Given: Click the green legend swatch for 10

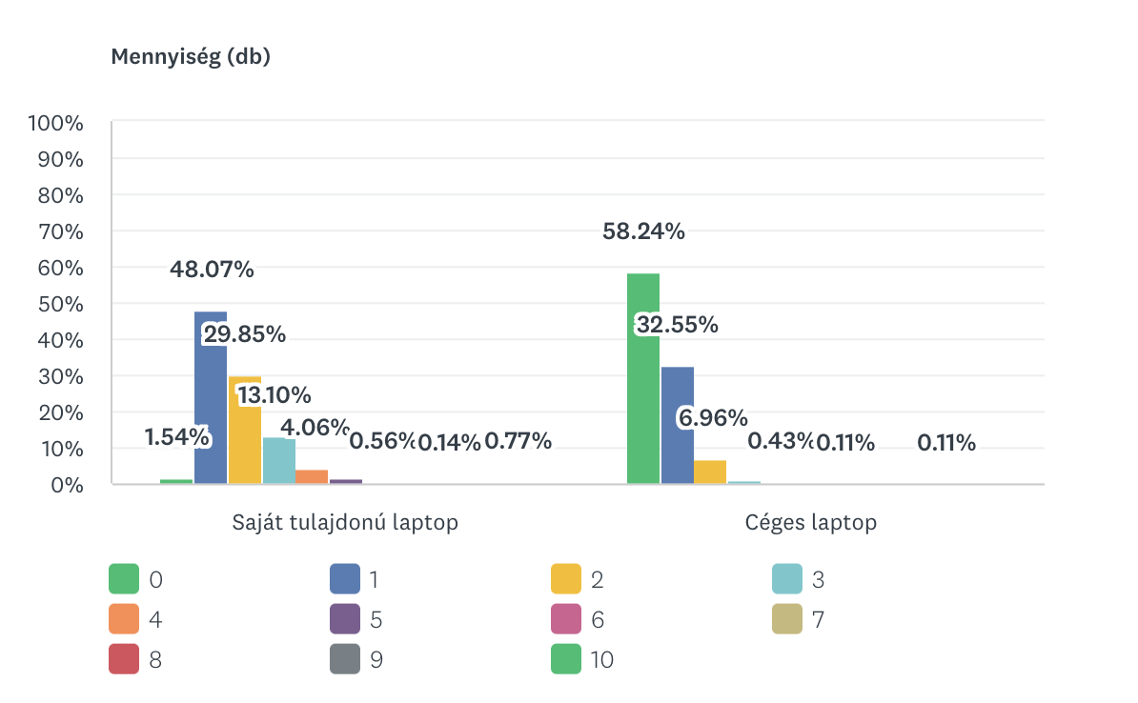Looking at the screenshot, I should [566, 659].
